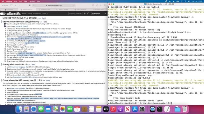Switch to the 'The Missing Pack...' Safari tab
Image resolution: width=204 pixels, height=114 pixels.
(45, 9)
